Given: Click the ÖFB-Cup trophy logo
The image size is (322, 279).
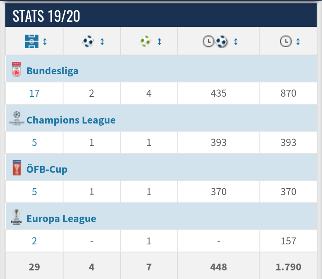Looking at the screenshot, I should coord(16,168).
